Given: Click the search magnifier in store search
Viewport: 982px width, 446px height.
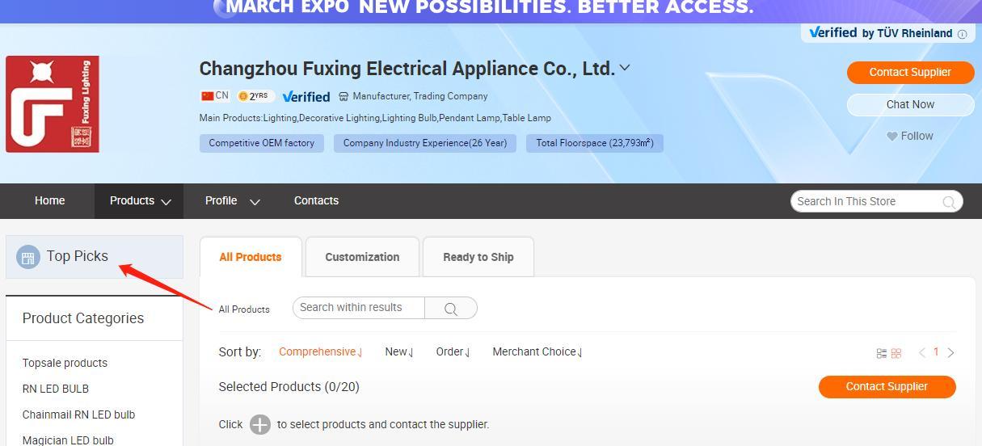Looking at the screenshot, I should [949, 202].
